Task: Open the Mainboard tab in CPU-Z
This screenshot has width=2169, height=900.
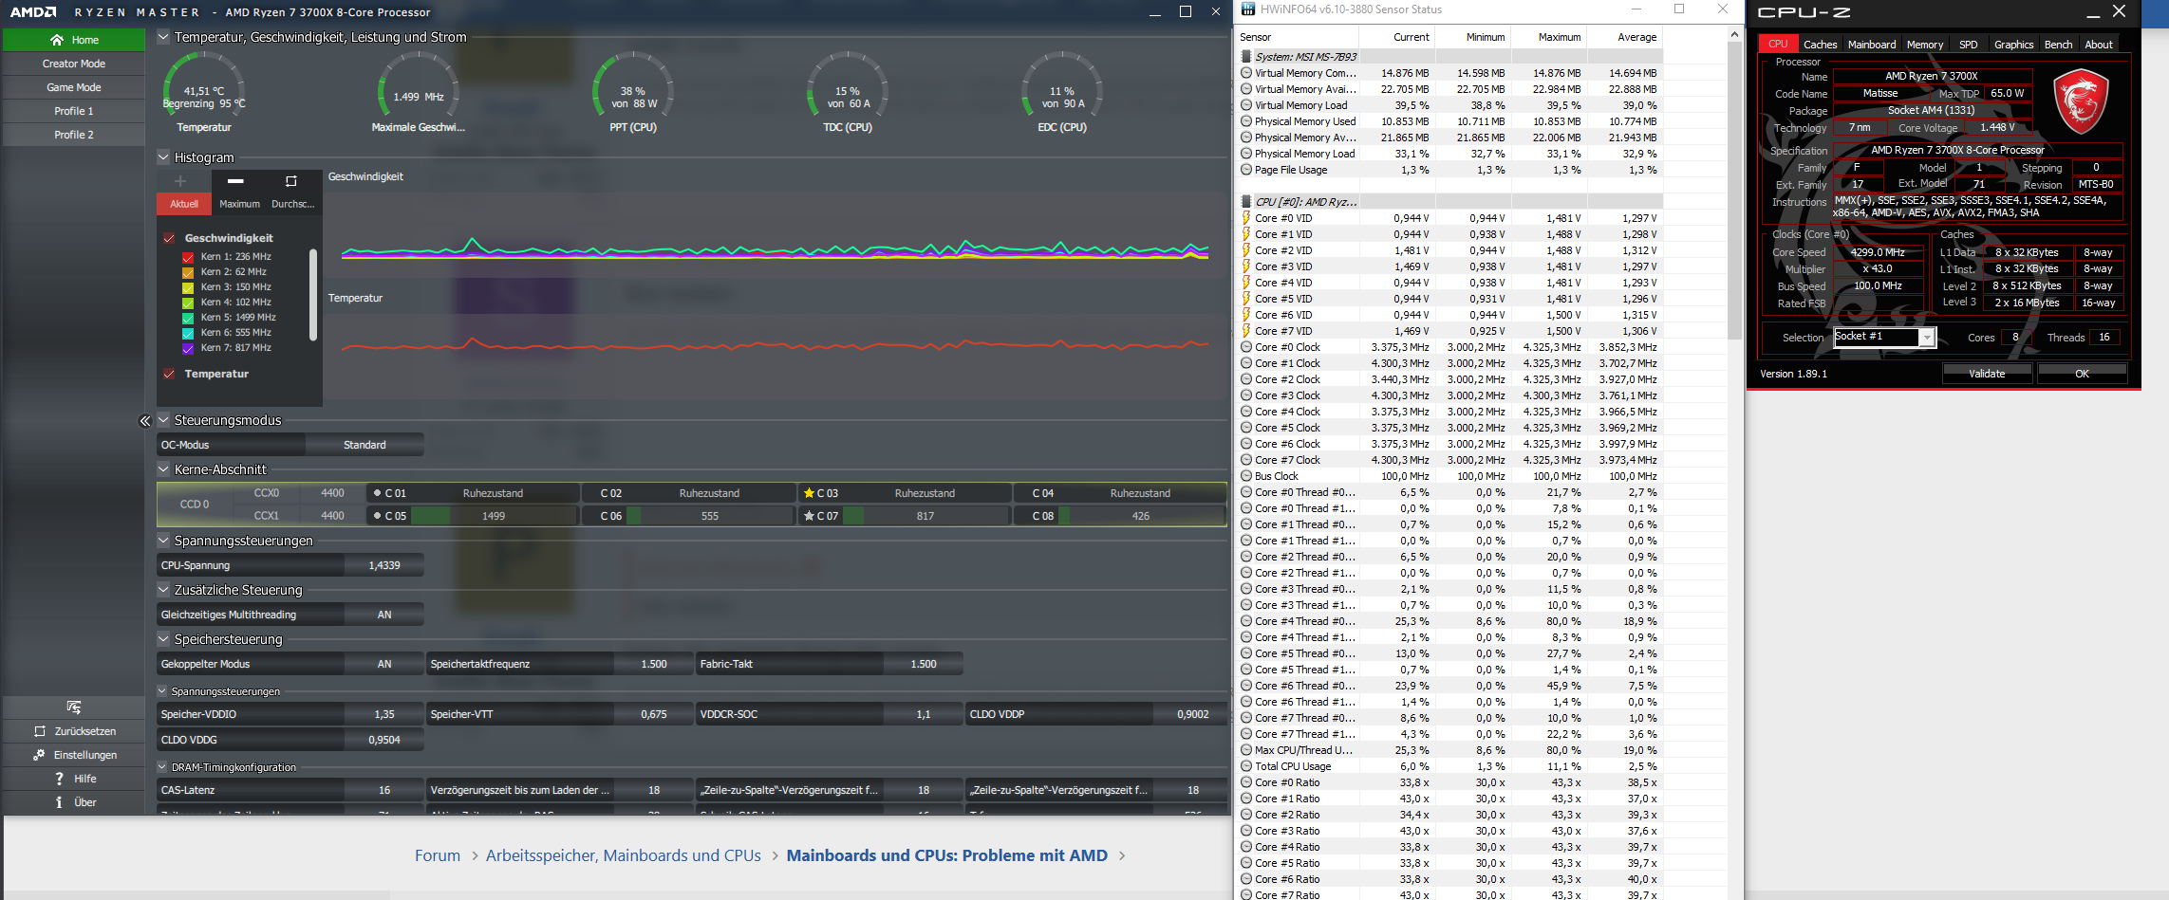Action: pyautogui.click(x=1871, y=45)
